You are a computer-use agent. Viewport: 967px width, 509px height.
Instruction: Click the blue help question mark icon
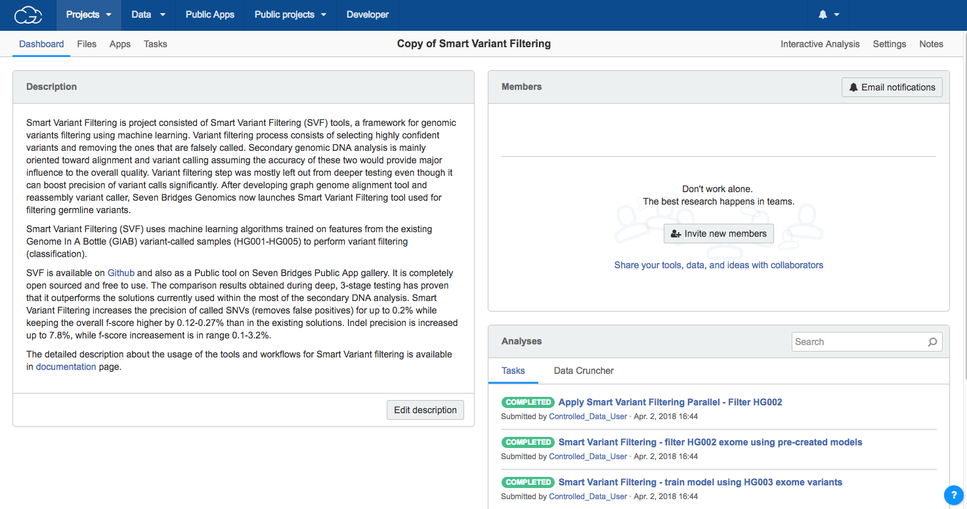(x=953, y=495)
